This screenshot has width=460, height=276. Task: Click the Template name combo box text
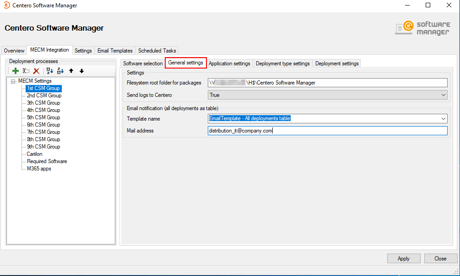(249, 118)
